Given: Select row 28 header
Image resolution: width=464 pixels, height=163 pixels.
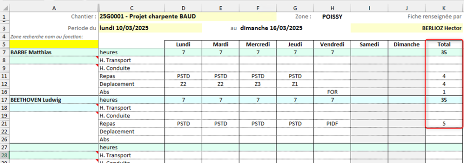Looking at the screenshot, I should pos(5,155).
